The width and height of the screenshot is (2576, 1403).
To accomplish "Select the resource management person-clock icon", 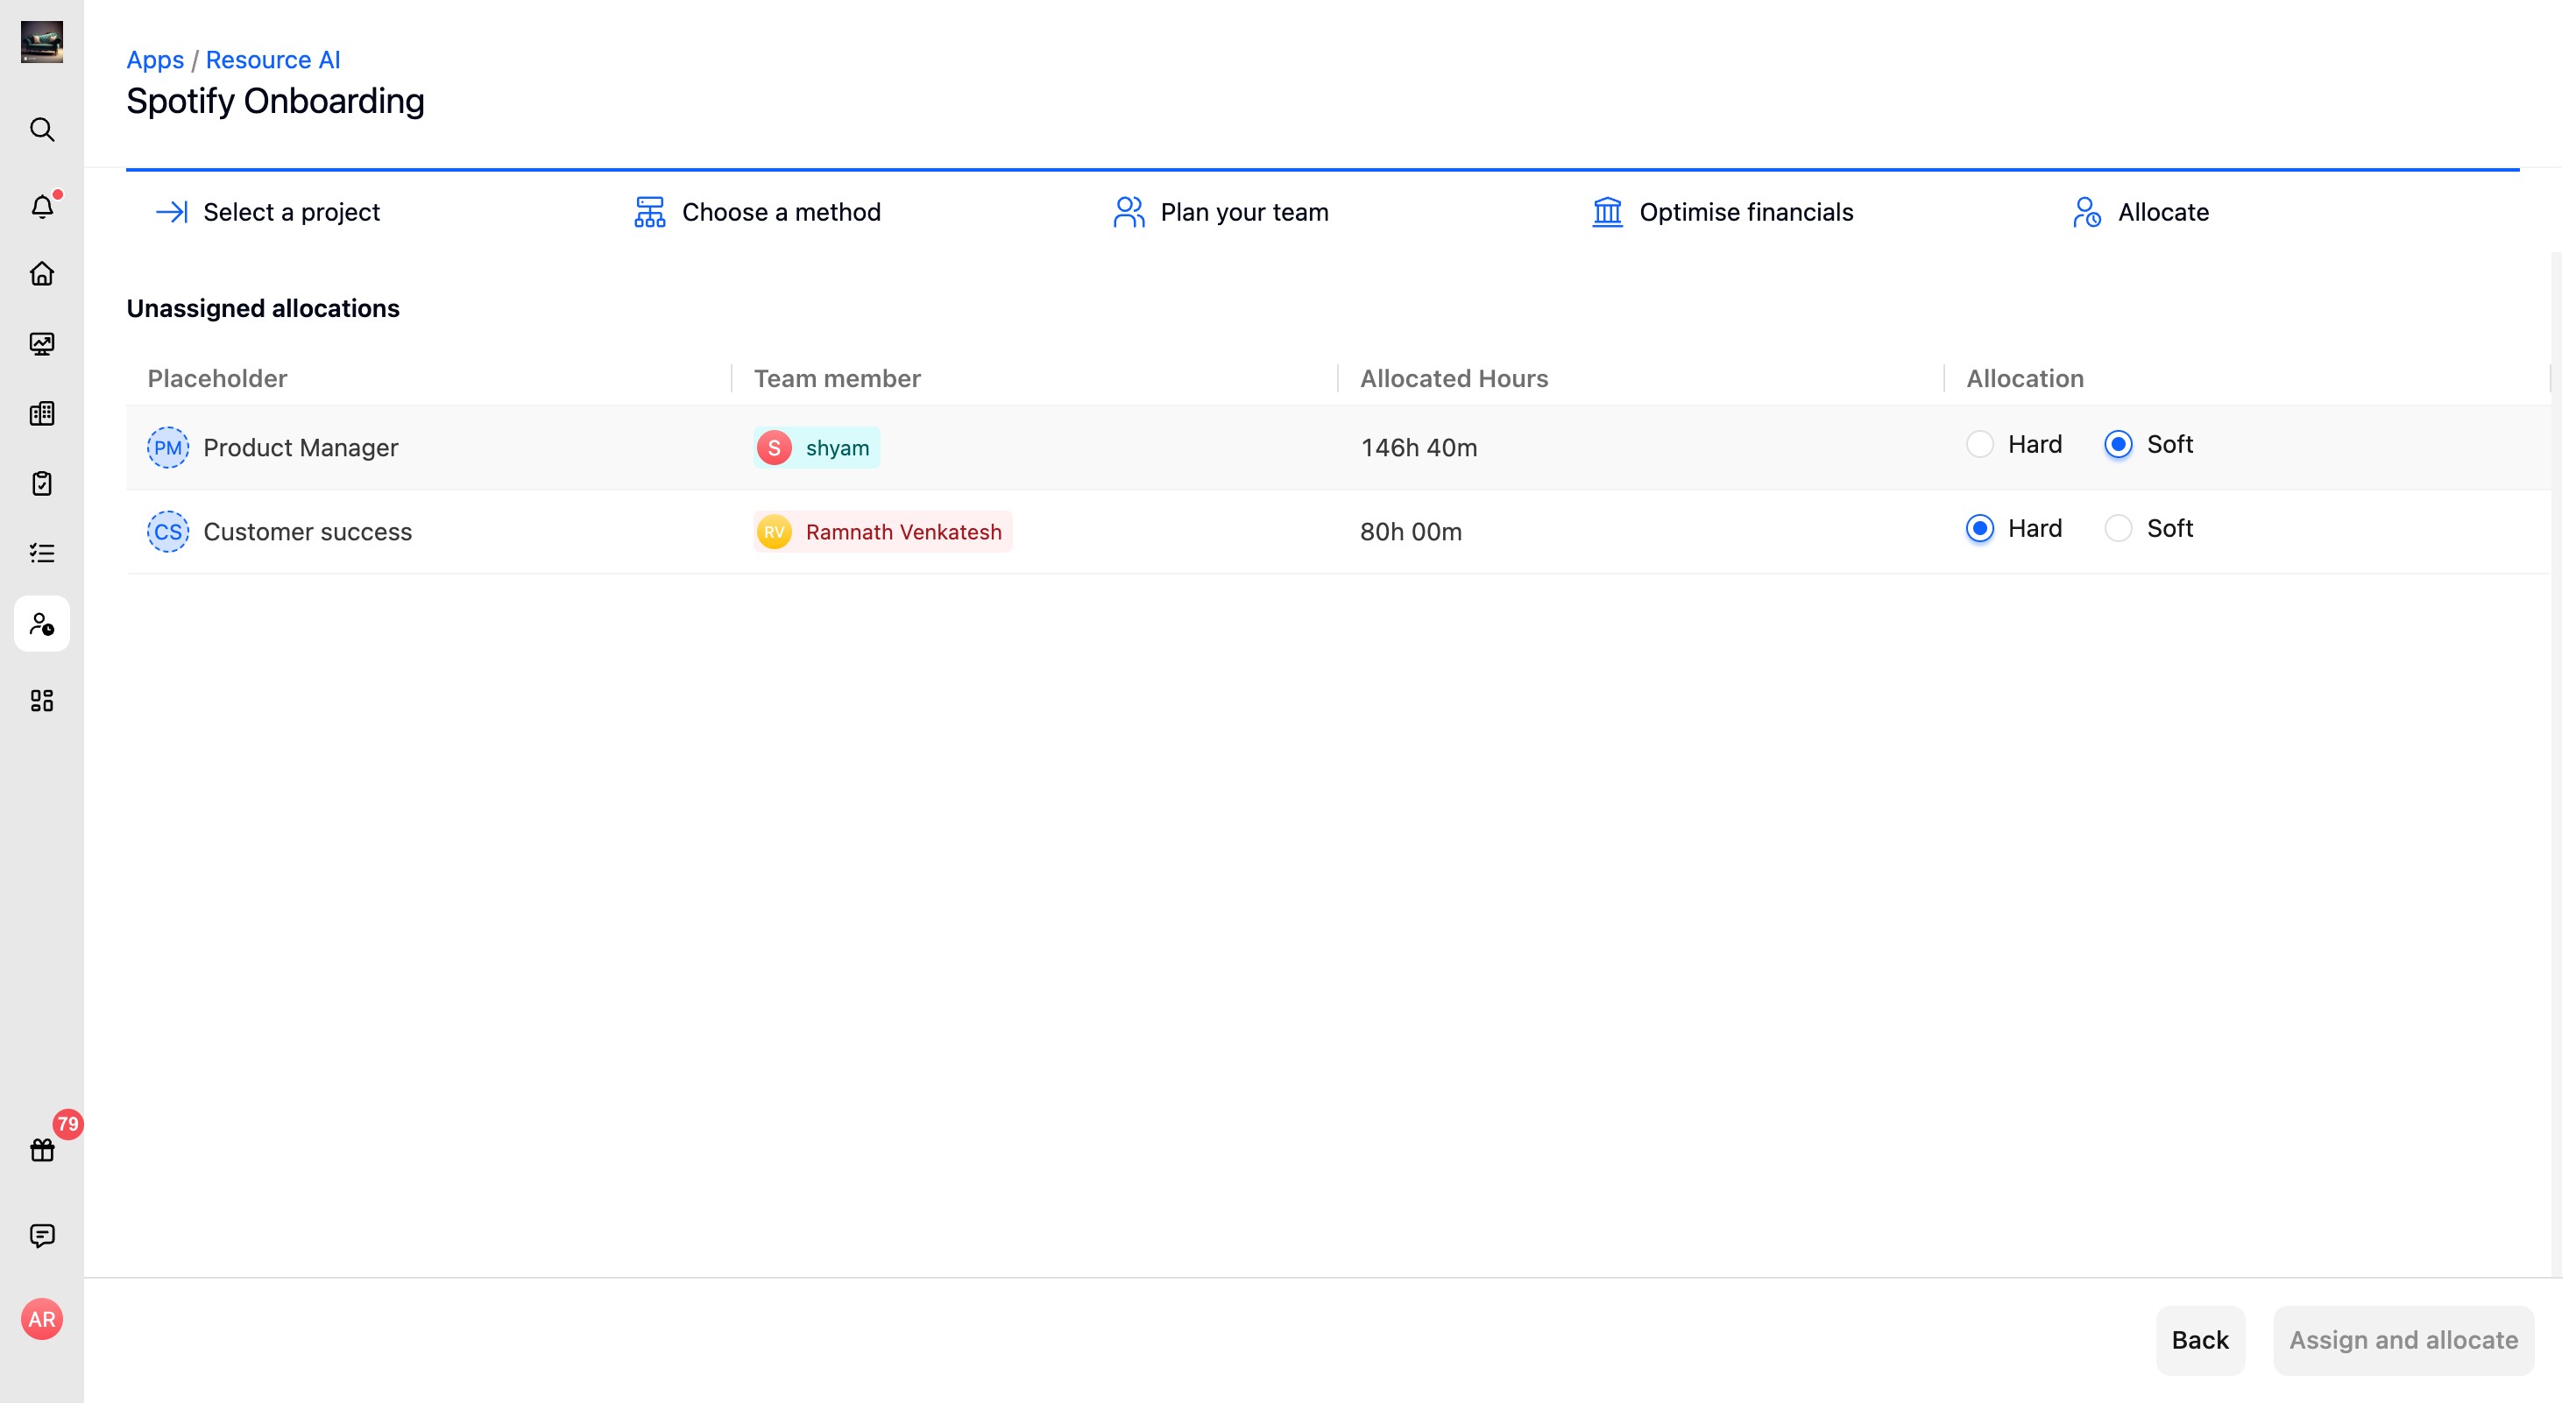I will click(x=42, y=624).
